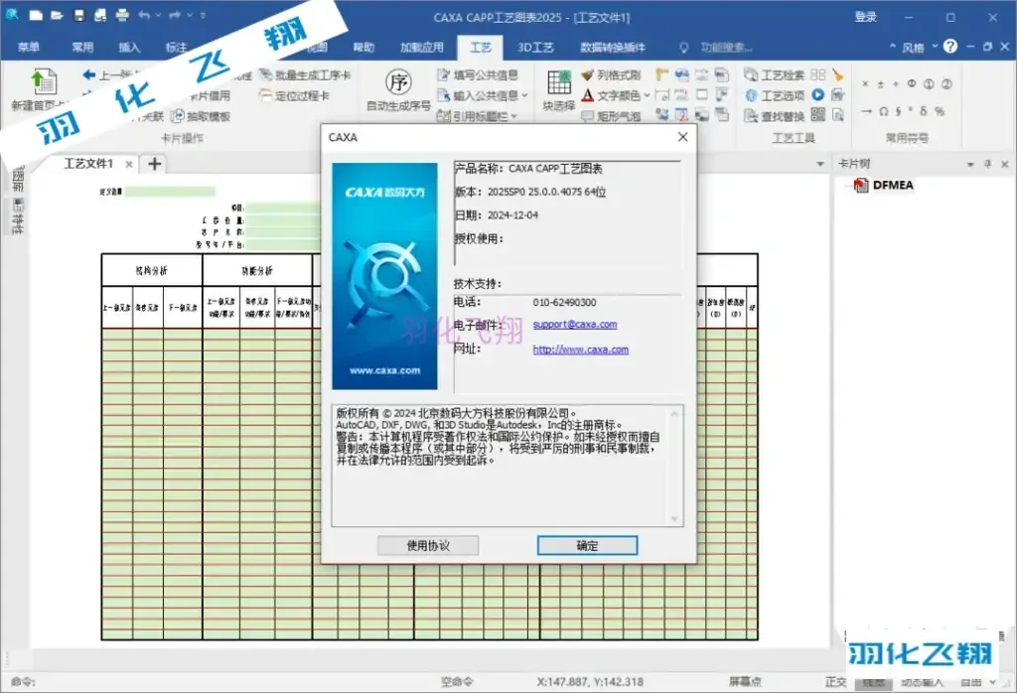Open 查找替换 find and replace
The height and width of the screenshot is (693, 1017).
[x=775, y=116]
